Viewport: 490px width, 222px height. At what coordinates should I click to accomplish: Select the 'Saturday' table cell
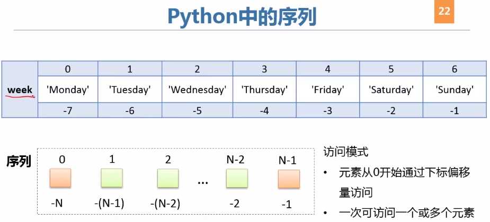(x=391, y=90)
